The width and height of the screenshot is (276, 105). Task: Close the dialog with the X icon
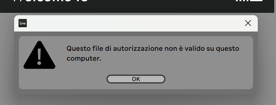[x=248, y=23]
